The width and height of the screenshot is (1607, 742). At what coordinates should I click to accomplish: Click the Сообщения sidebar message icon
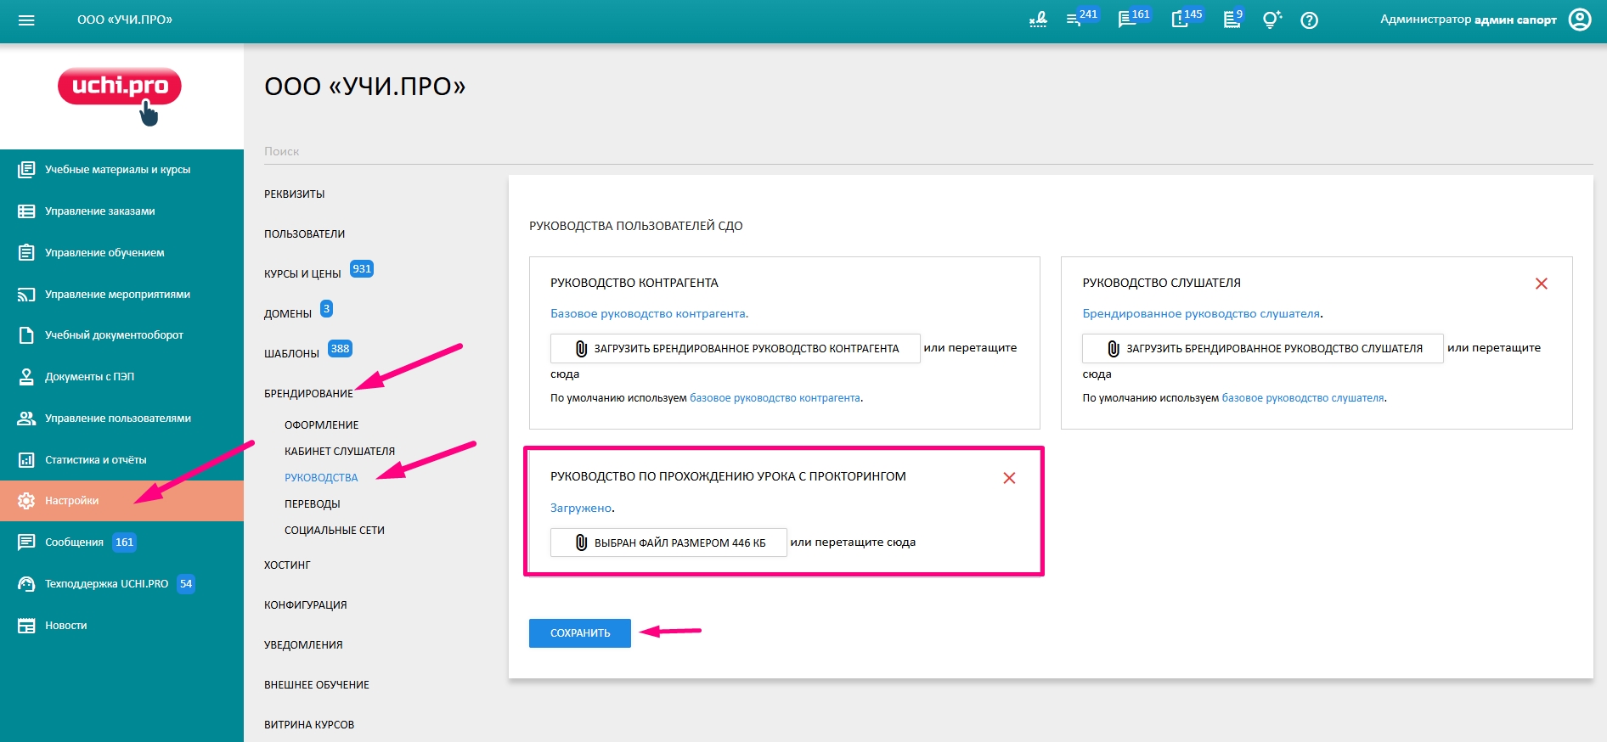pos(26,542)
